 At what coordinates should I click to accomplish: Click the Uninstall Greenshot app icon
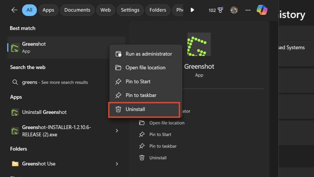15,112
